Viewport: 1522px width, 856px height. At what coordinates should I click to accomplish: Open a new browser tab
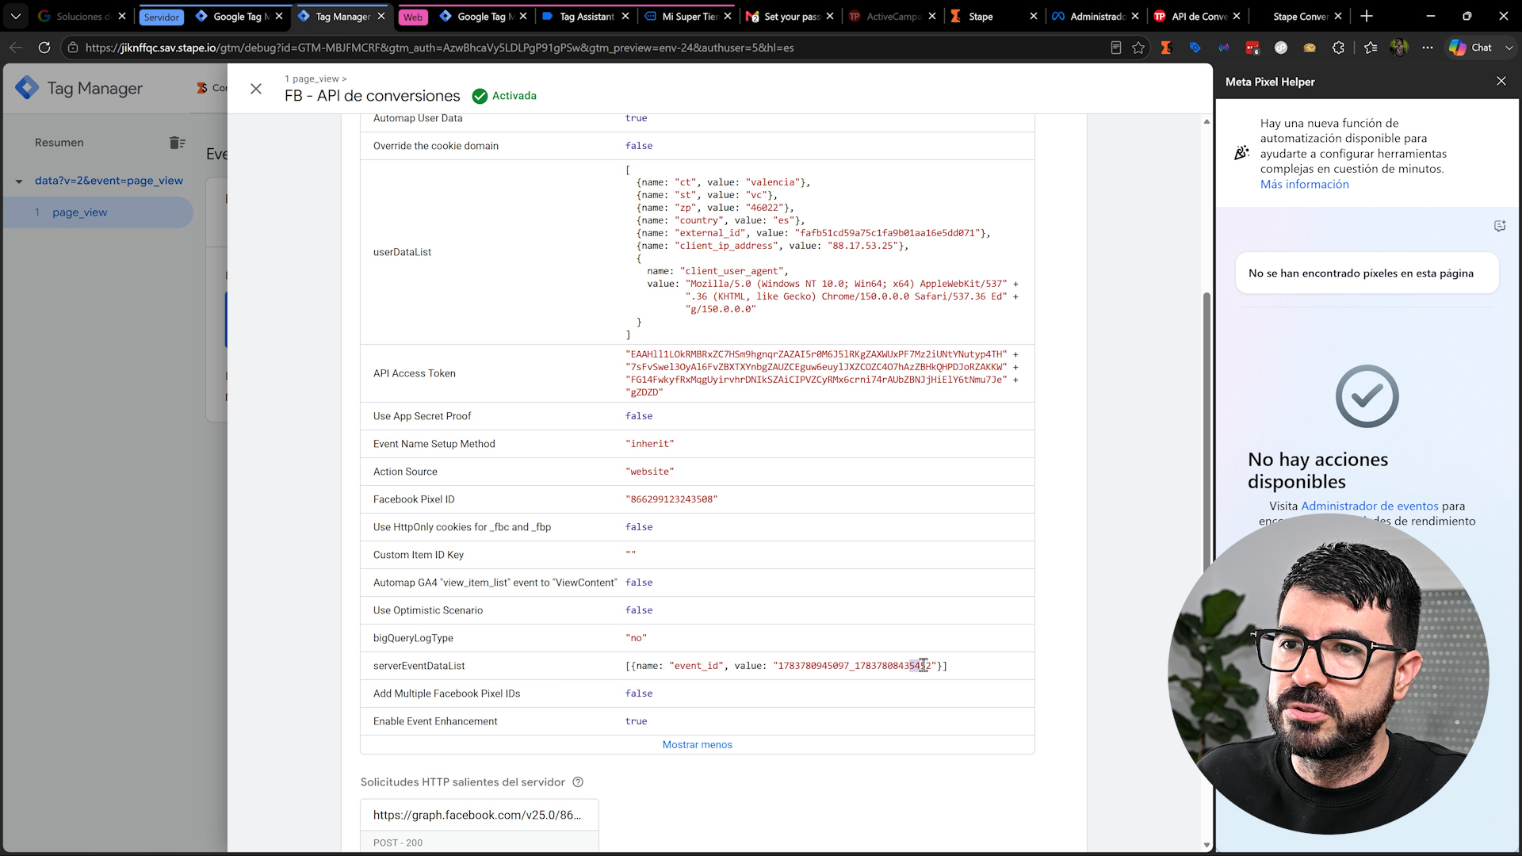pos(1366,16)
